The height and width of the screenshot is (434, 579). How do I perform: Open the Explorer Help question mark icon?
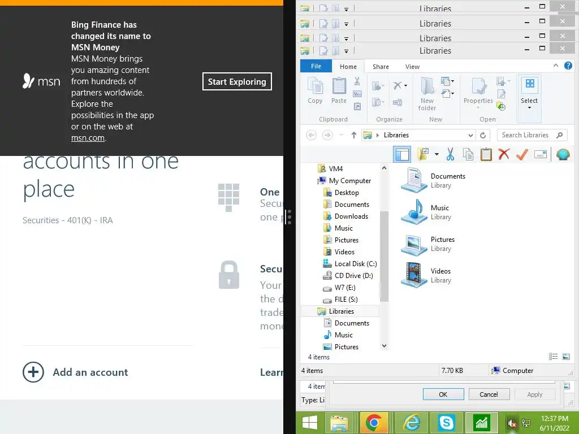click(x=568, y=66)
